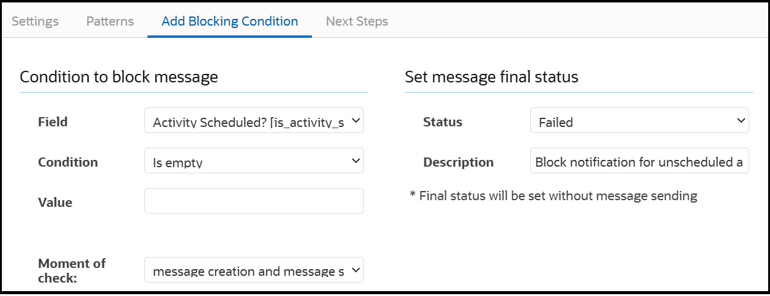Click the Field label
The image size is (770, 296).
[53, 122]
